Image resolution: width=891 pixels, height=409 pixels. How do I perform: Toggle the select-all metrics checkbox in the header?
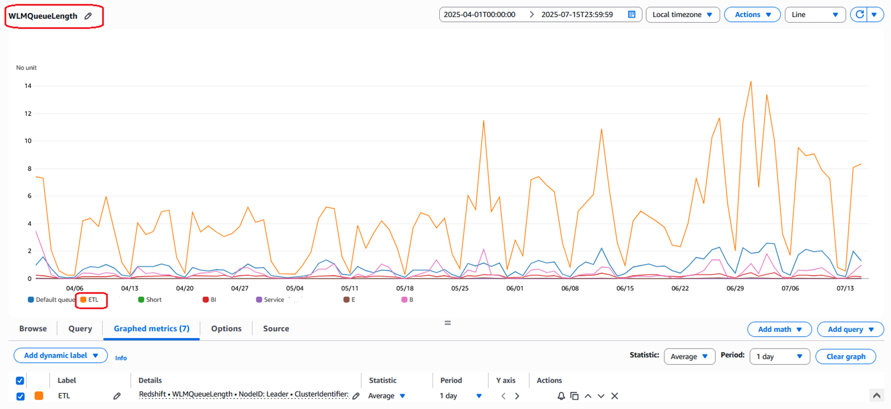tap(20, 380)
